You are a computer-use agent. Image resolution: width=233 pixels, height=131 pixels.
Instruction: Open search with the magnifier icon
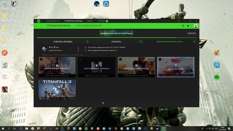coord(183,26)
